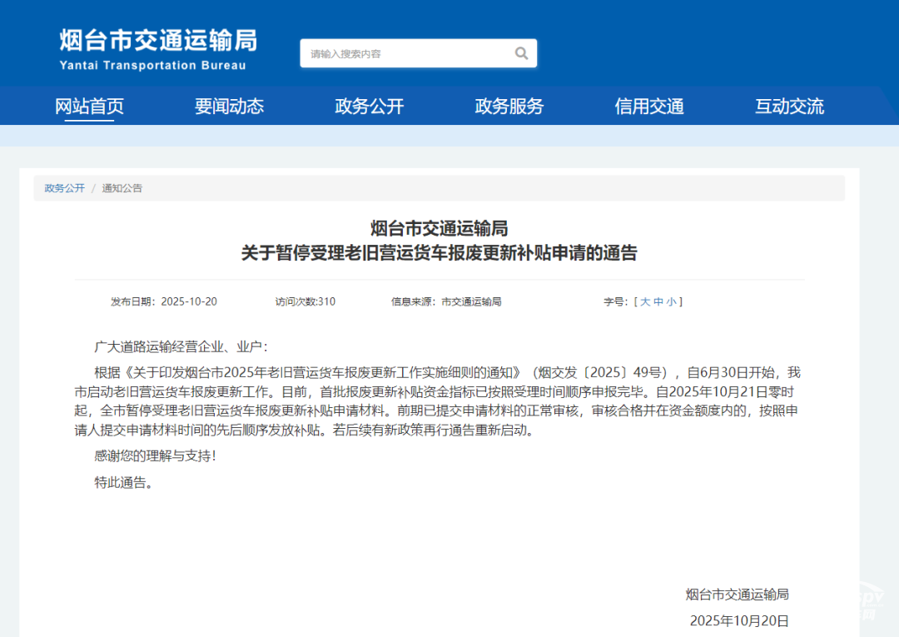Select the 中 font size option
The image size is (899, 637).
(660, 301)
